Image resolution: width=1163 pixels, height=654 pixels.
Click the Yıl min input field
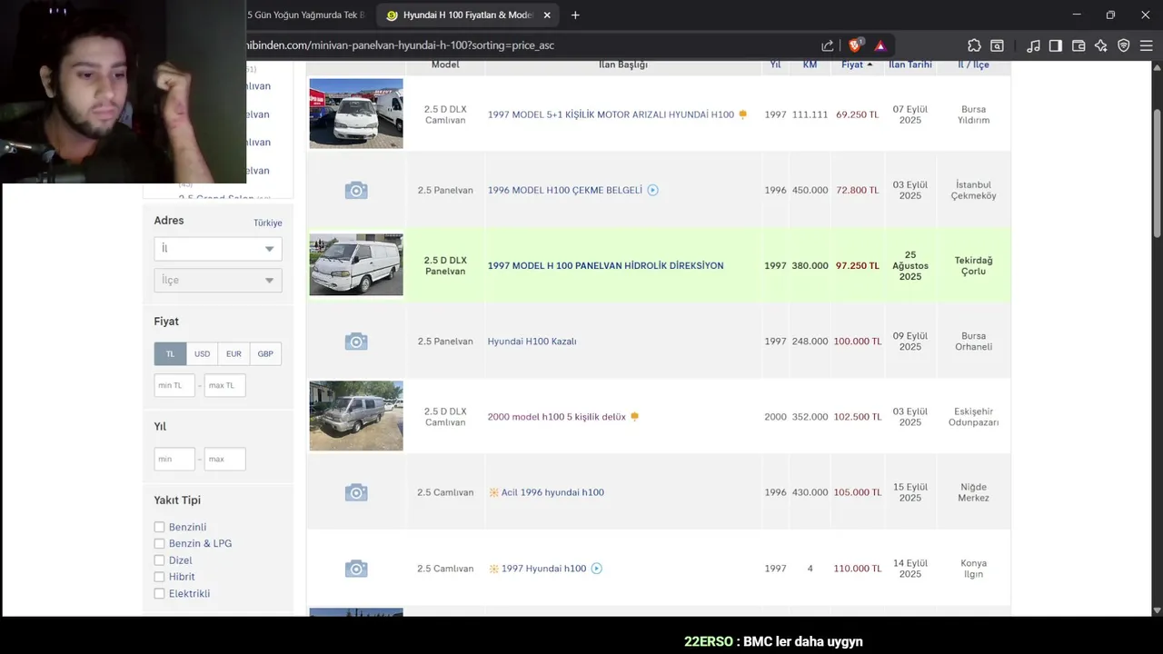coord(174,459)
